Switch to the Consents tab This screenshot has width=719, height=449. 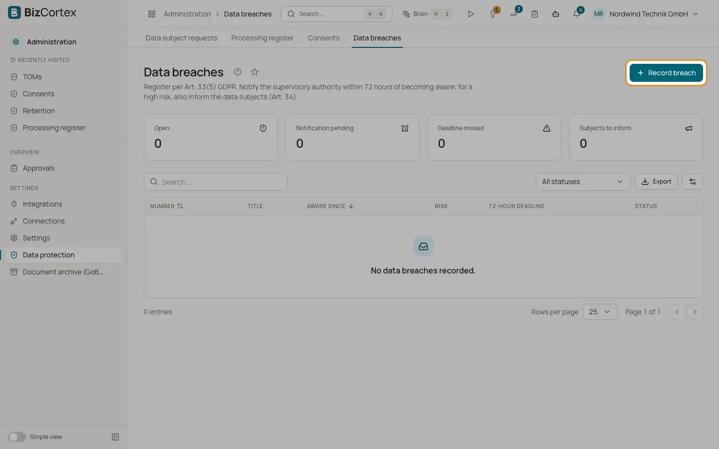(324, 38)
